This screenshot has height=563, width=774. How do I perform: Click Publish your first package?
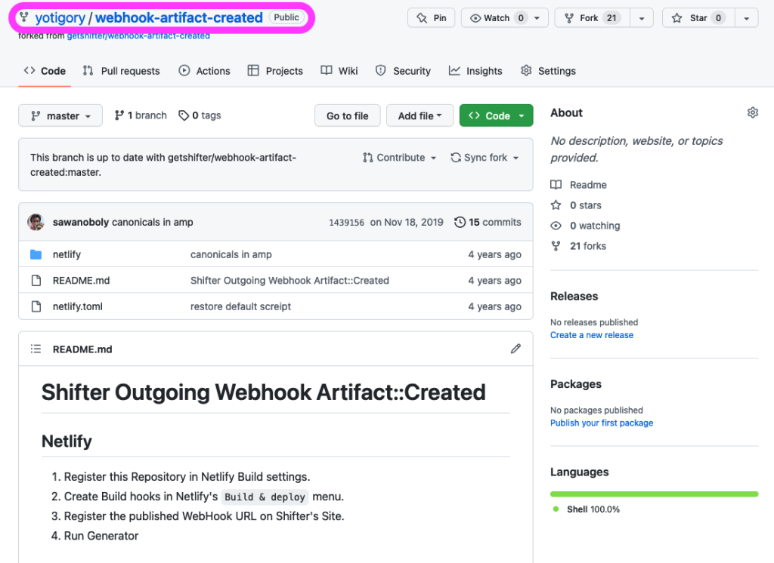(x=602, y=423)
